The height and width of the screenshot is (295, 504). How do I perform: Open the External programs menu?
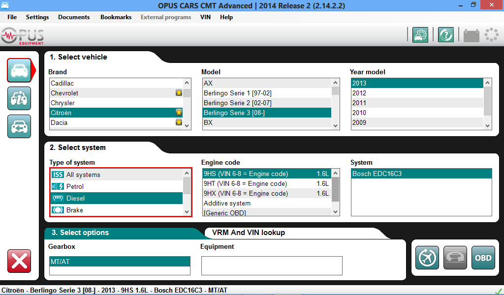(x=166, y=17)
